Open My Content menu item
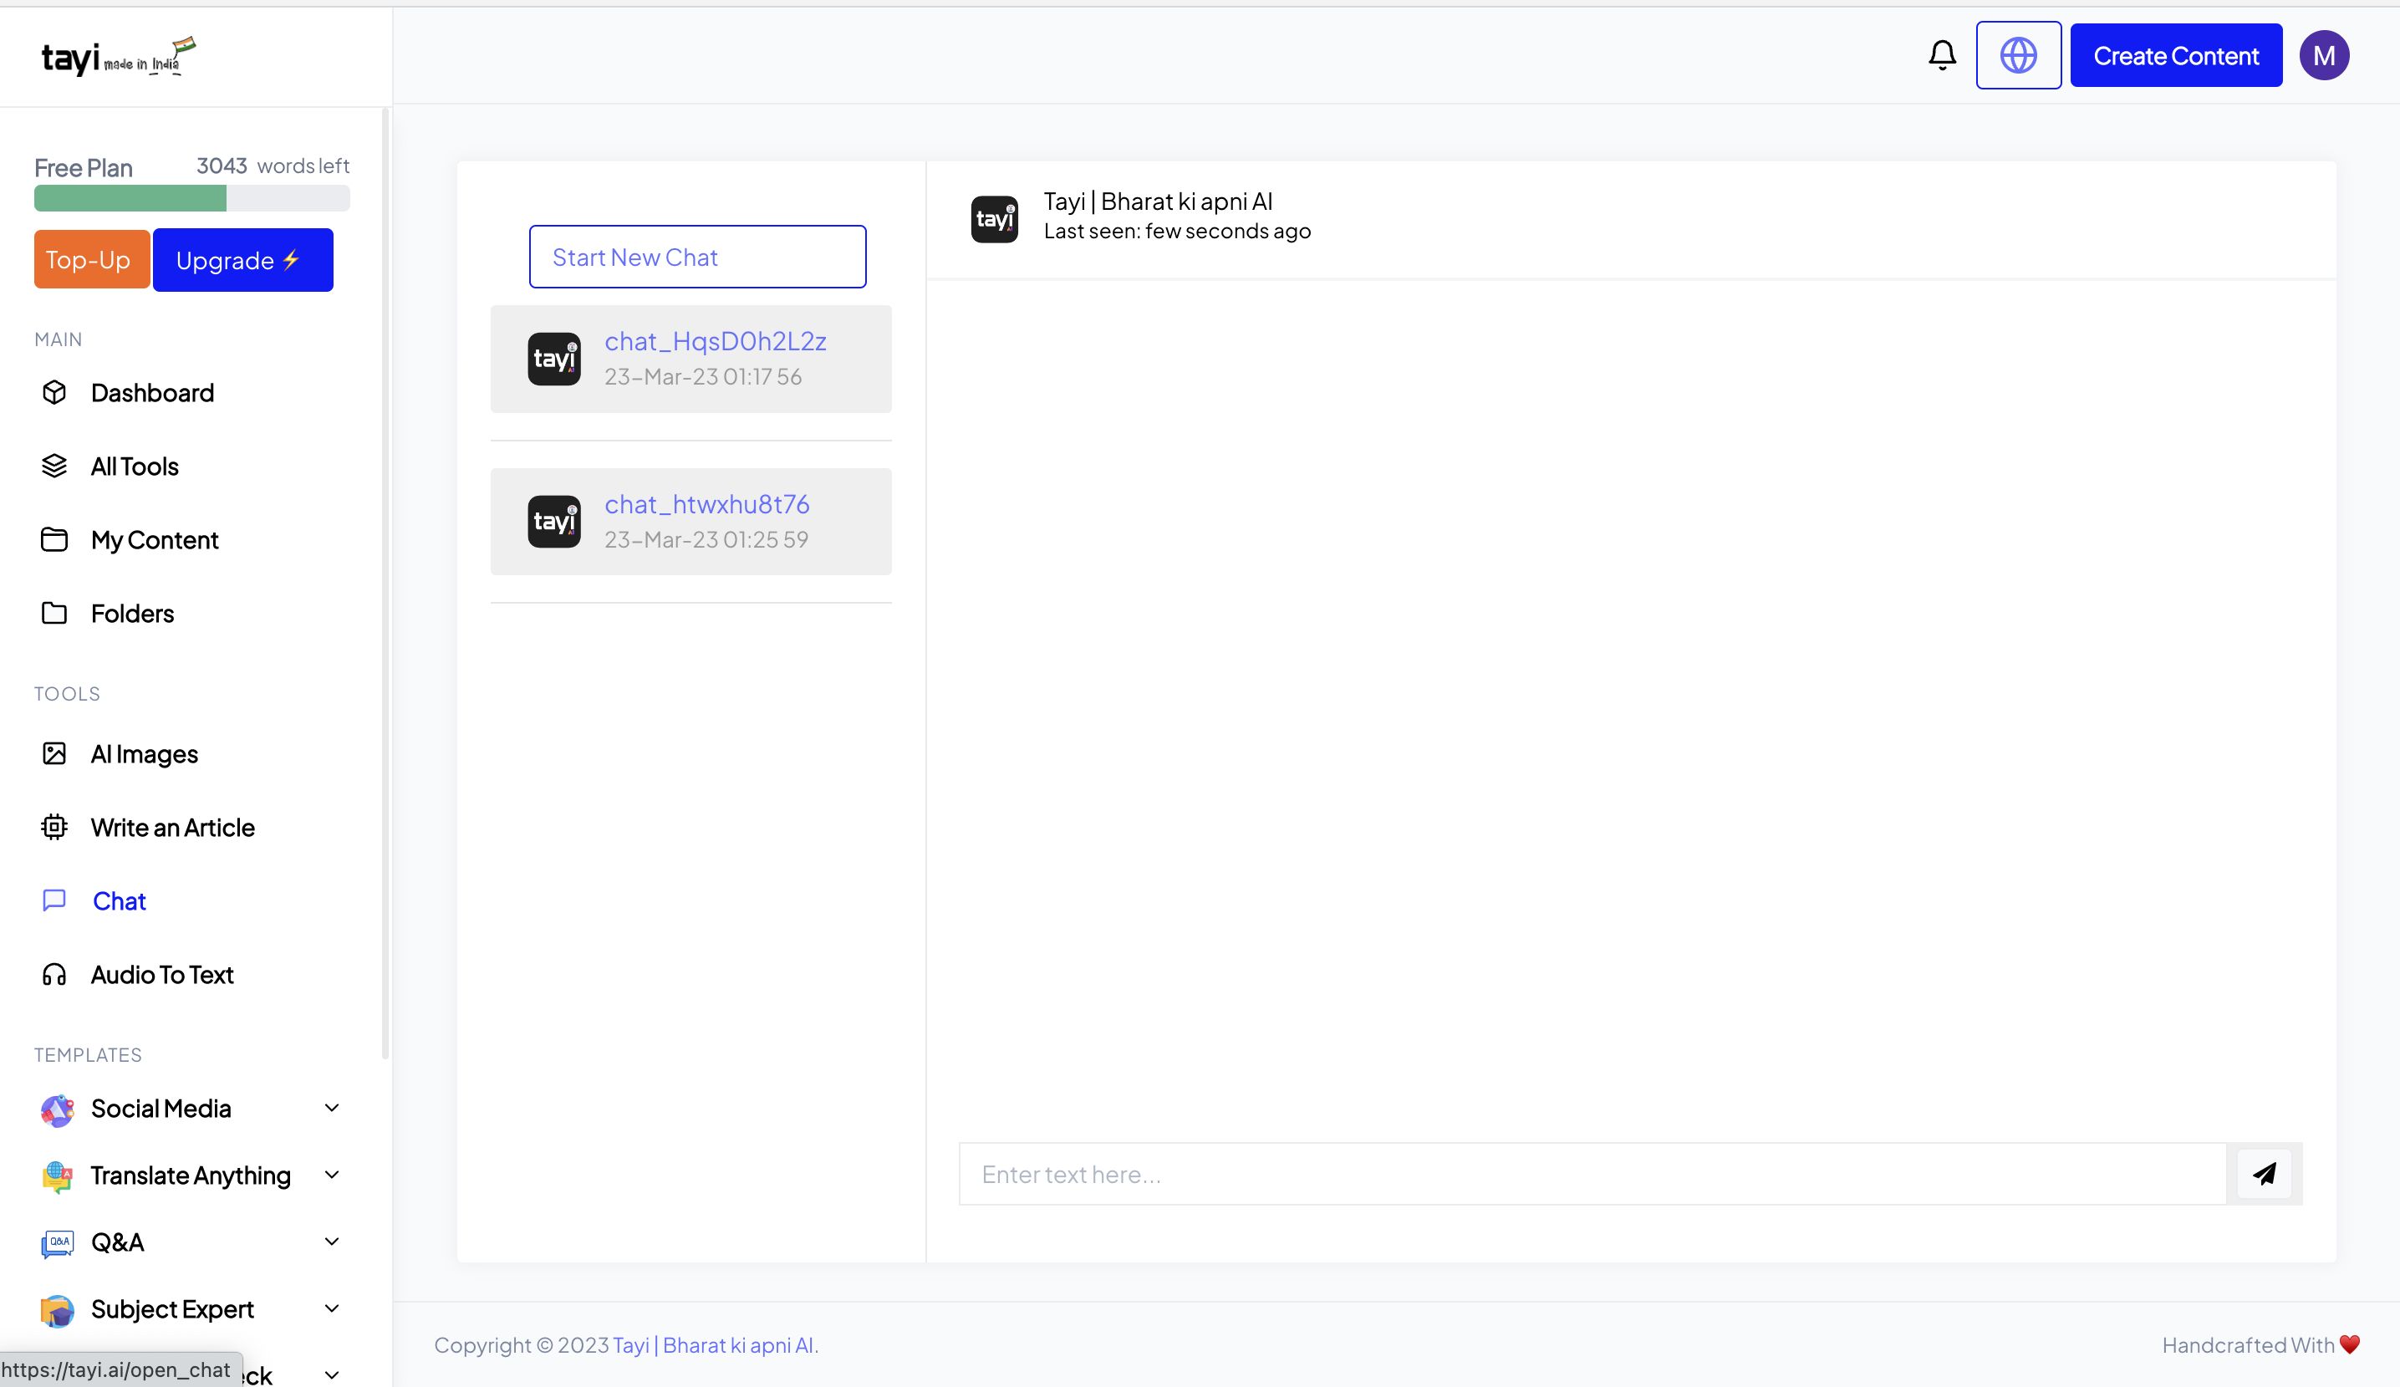This screenshot has height=1387, width=2400. coord(155,540)
